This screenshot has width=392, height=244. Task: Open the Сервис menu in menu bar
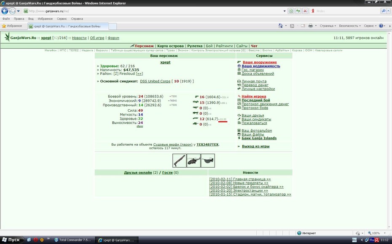(62, 18)
